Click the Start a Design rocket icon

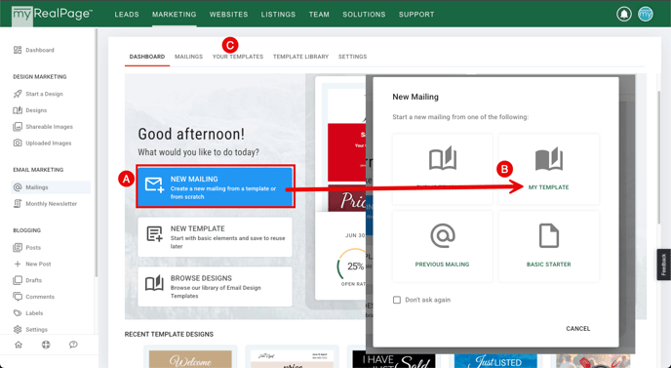coord(18,94)
